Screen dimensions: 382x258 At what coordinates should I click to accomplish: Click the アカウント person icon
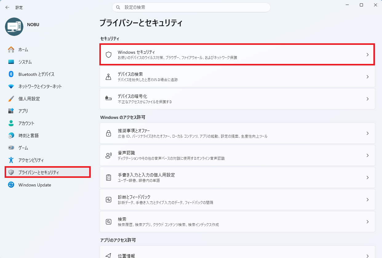tap(11, 123)
